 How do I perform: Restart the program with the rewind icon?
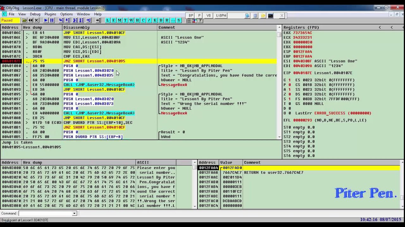[x=30, y=20]
